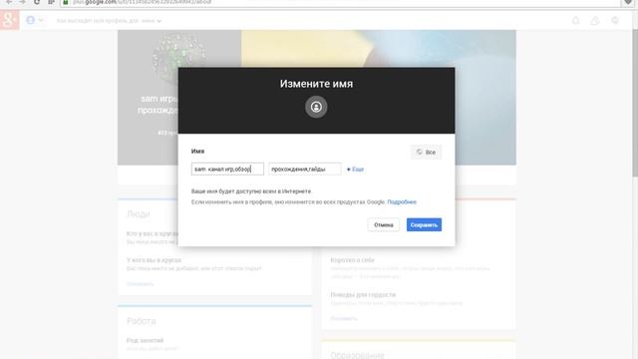Open the 'Подробнее' link
The width and height of the screenshot is (638, 359).
[x=402, y=201]
